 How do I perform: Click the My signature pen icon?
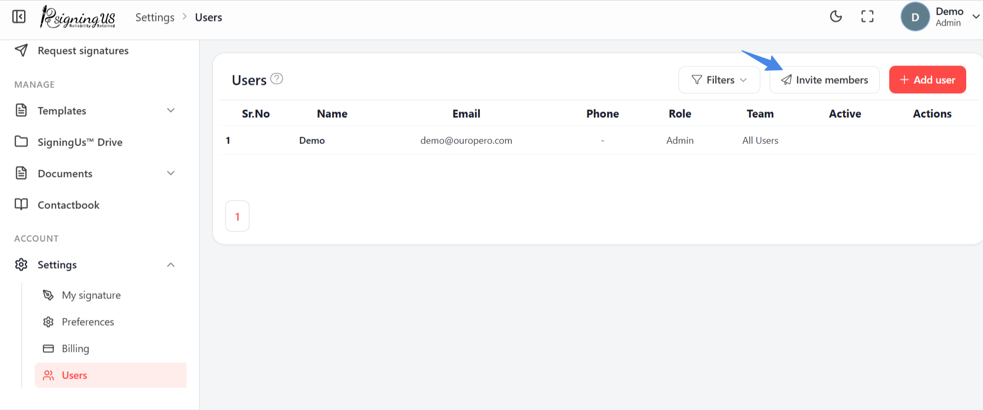click(x=48, y=295)
